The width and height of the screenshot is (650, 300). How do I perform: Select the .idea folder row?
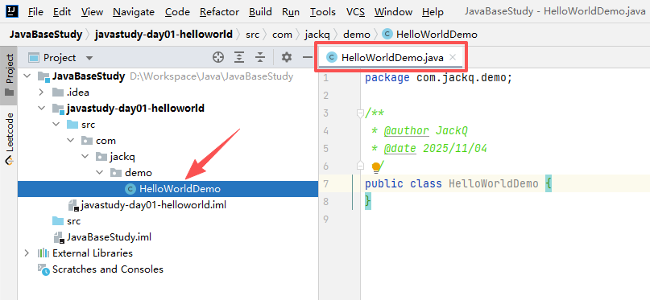click(x=168, y=92)
